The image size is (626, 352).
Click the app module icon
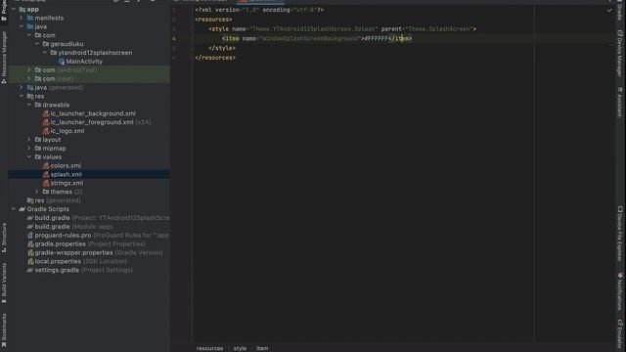tap(22, 9)
